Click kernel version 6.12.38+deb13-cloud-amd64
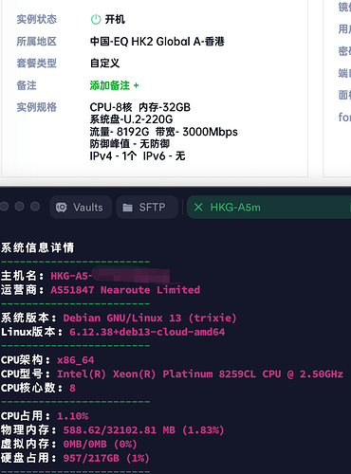351x474 pixels. [147, 332]
